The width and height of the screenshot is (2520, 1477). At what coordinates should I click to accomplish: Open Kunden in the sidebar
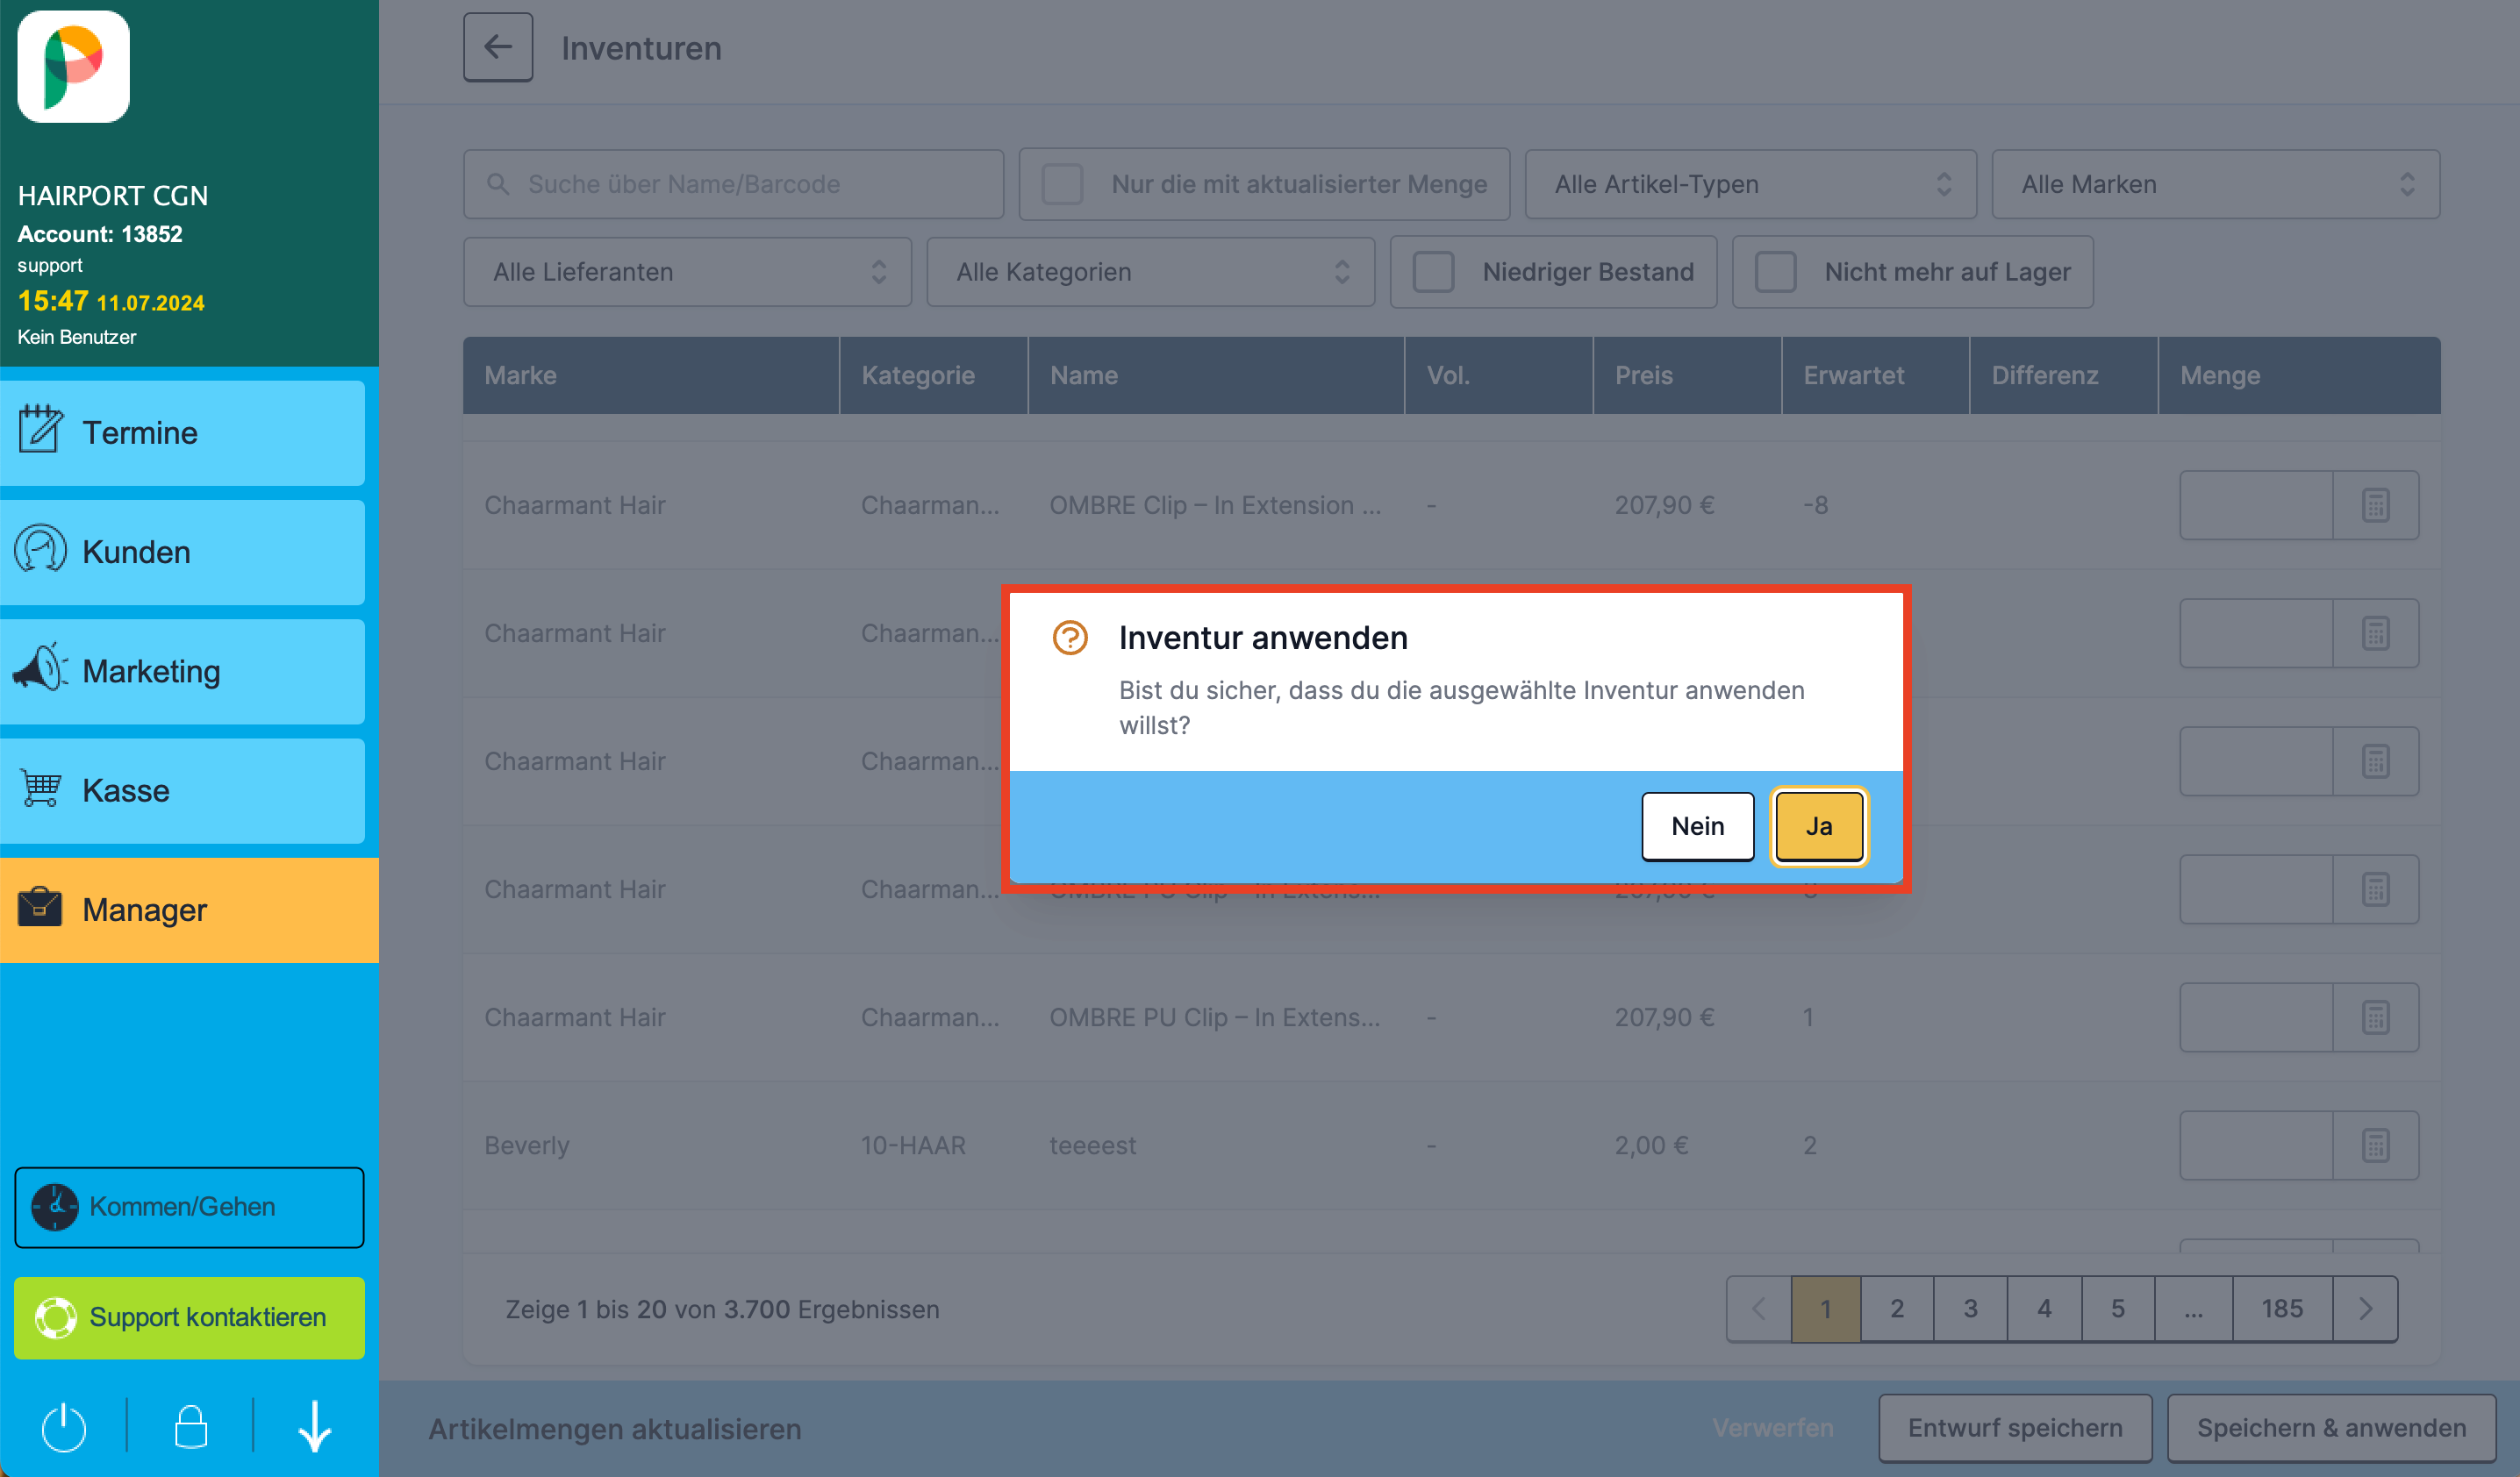(x=182, y=552)
